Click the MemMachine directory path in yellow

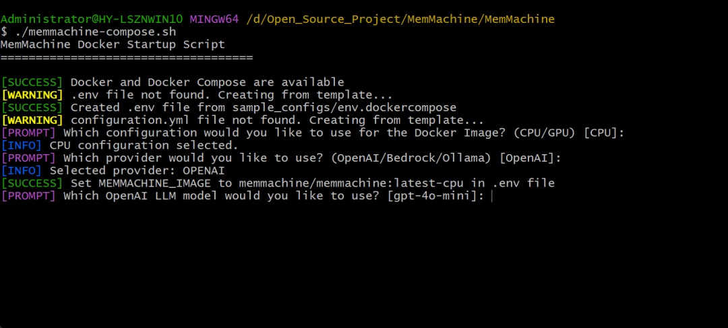pos(400,20)
